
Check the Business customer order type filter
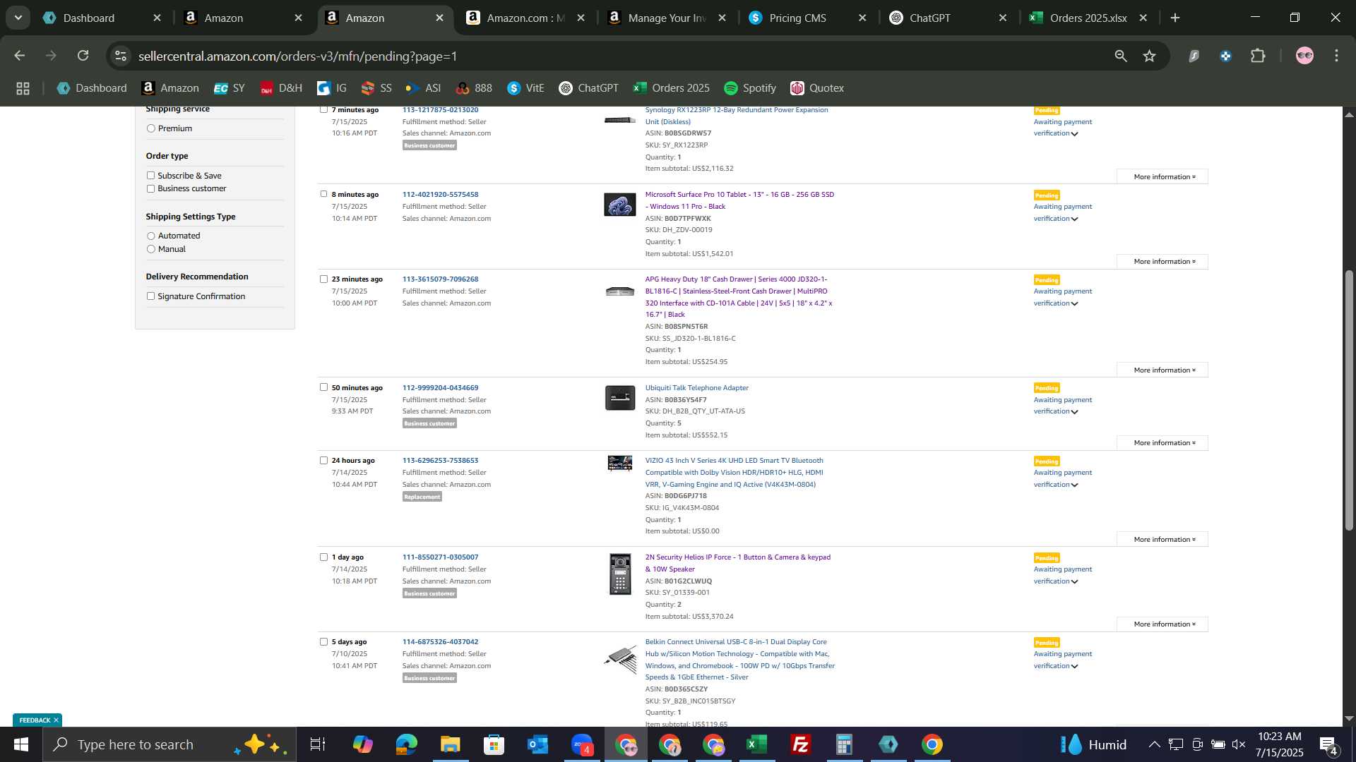click(x=150, y=188)
